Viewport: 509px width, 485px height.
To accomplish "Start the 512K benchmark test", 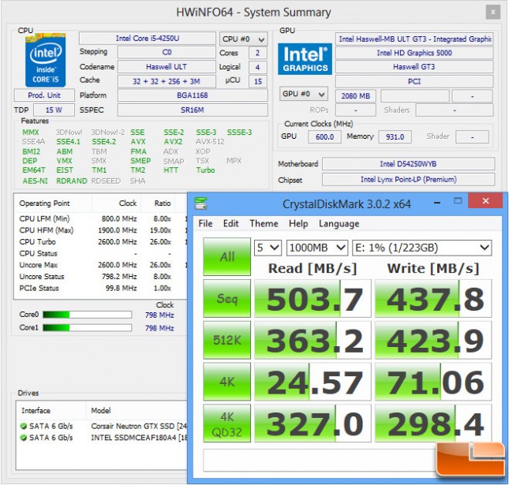I will (227, 340).
